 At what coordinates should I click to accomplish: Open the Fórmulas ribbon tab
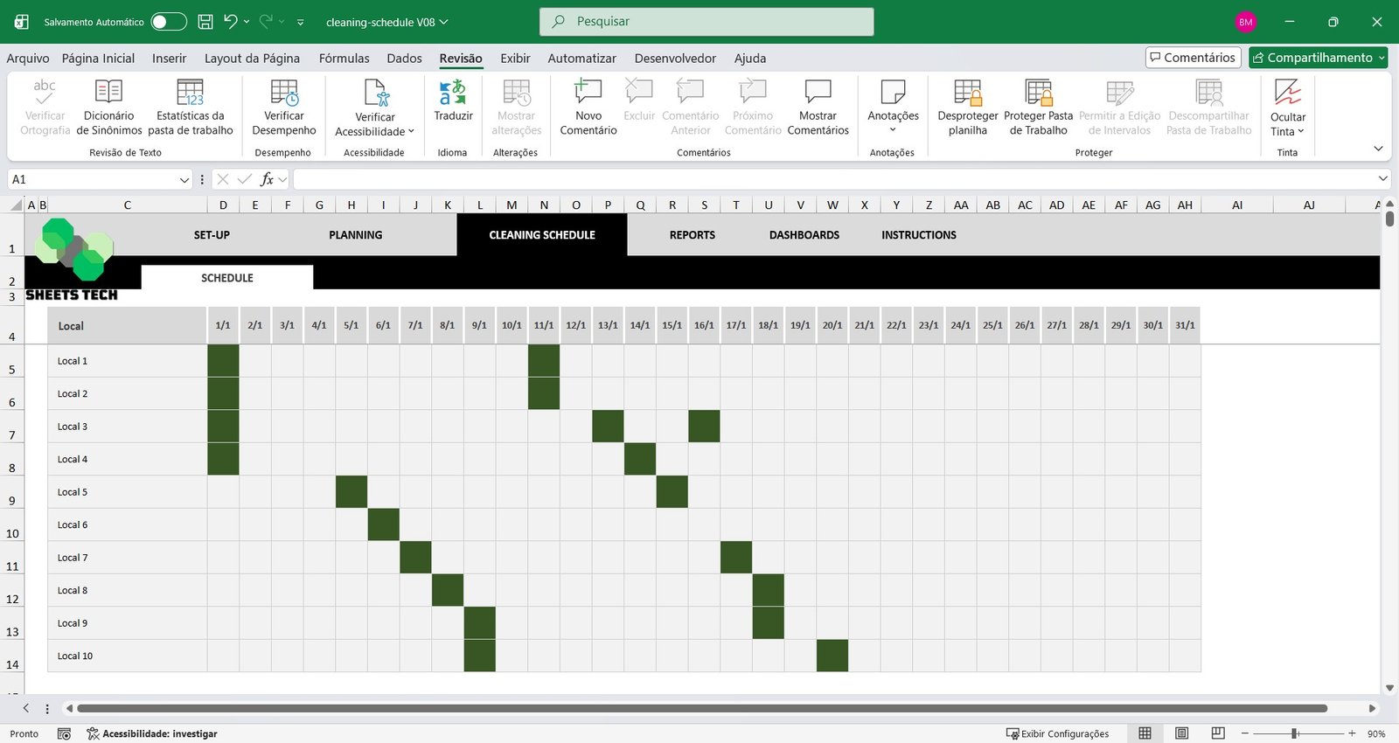[344, 59]
